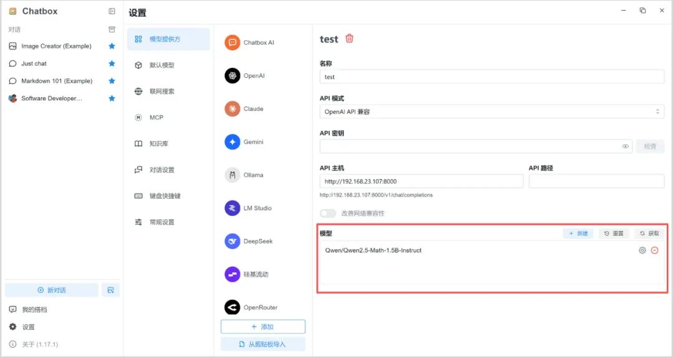This screenshot has width=673, height=357.
Task: Toggle API key visibility eye icon
Action: [x=626, y=146]
